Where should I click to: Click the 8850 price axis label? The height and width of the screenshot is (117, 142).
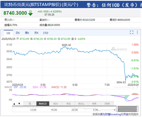[x=9, y=67]
